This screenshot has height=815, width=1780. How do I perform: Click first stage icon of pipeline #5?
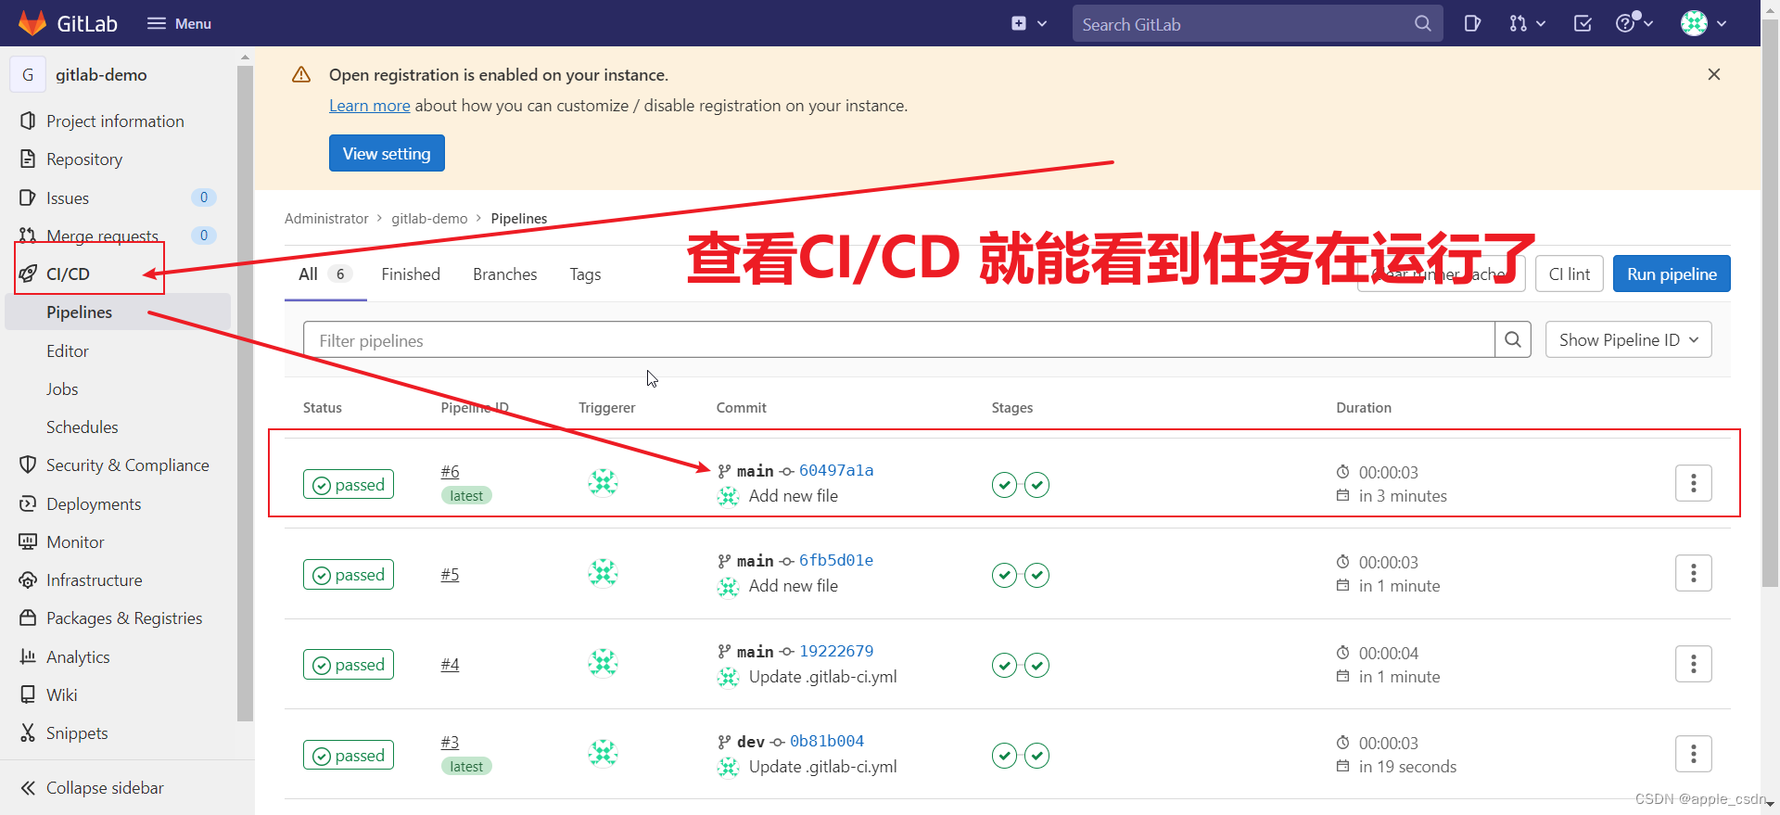(1004, 575)
